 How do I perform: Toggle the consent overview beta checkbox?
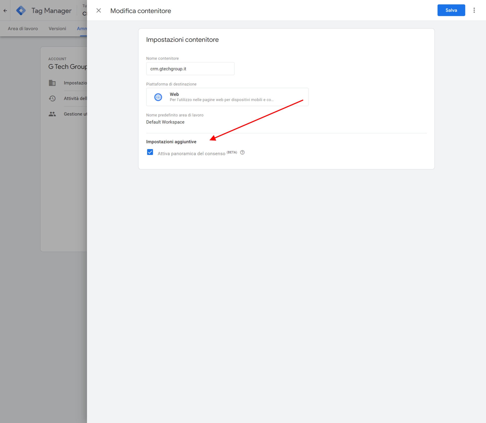point(150,152)
